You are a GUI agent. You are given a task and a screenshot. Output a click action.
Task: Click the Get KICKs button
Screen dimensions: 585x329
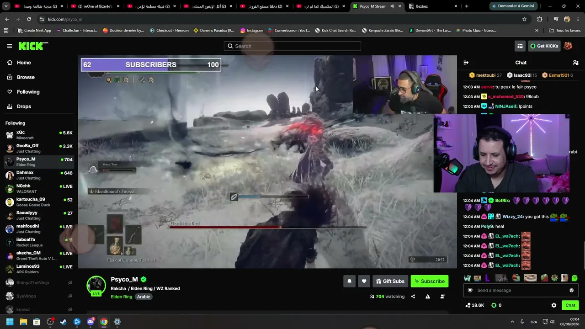pos(544,46)
